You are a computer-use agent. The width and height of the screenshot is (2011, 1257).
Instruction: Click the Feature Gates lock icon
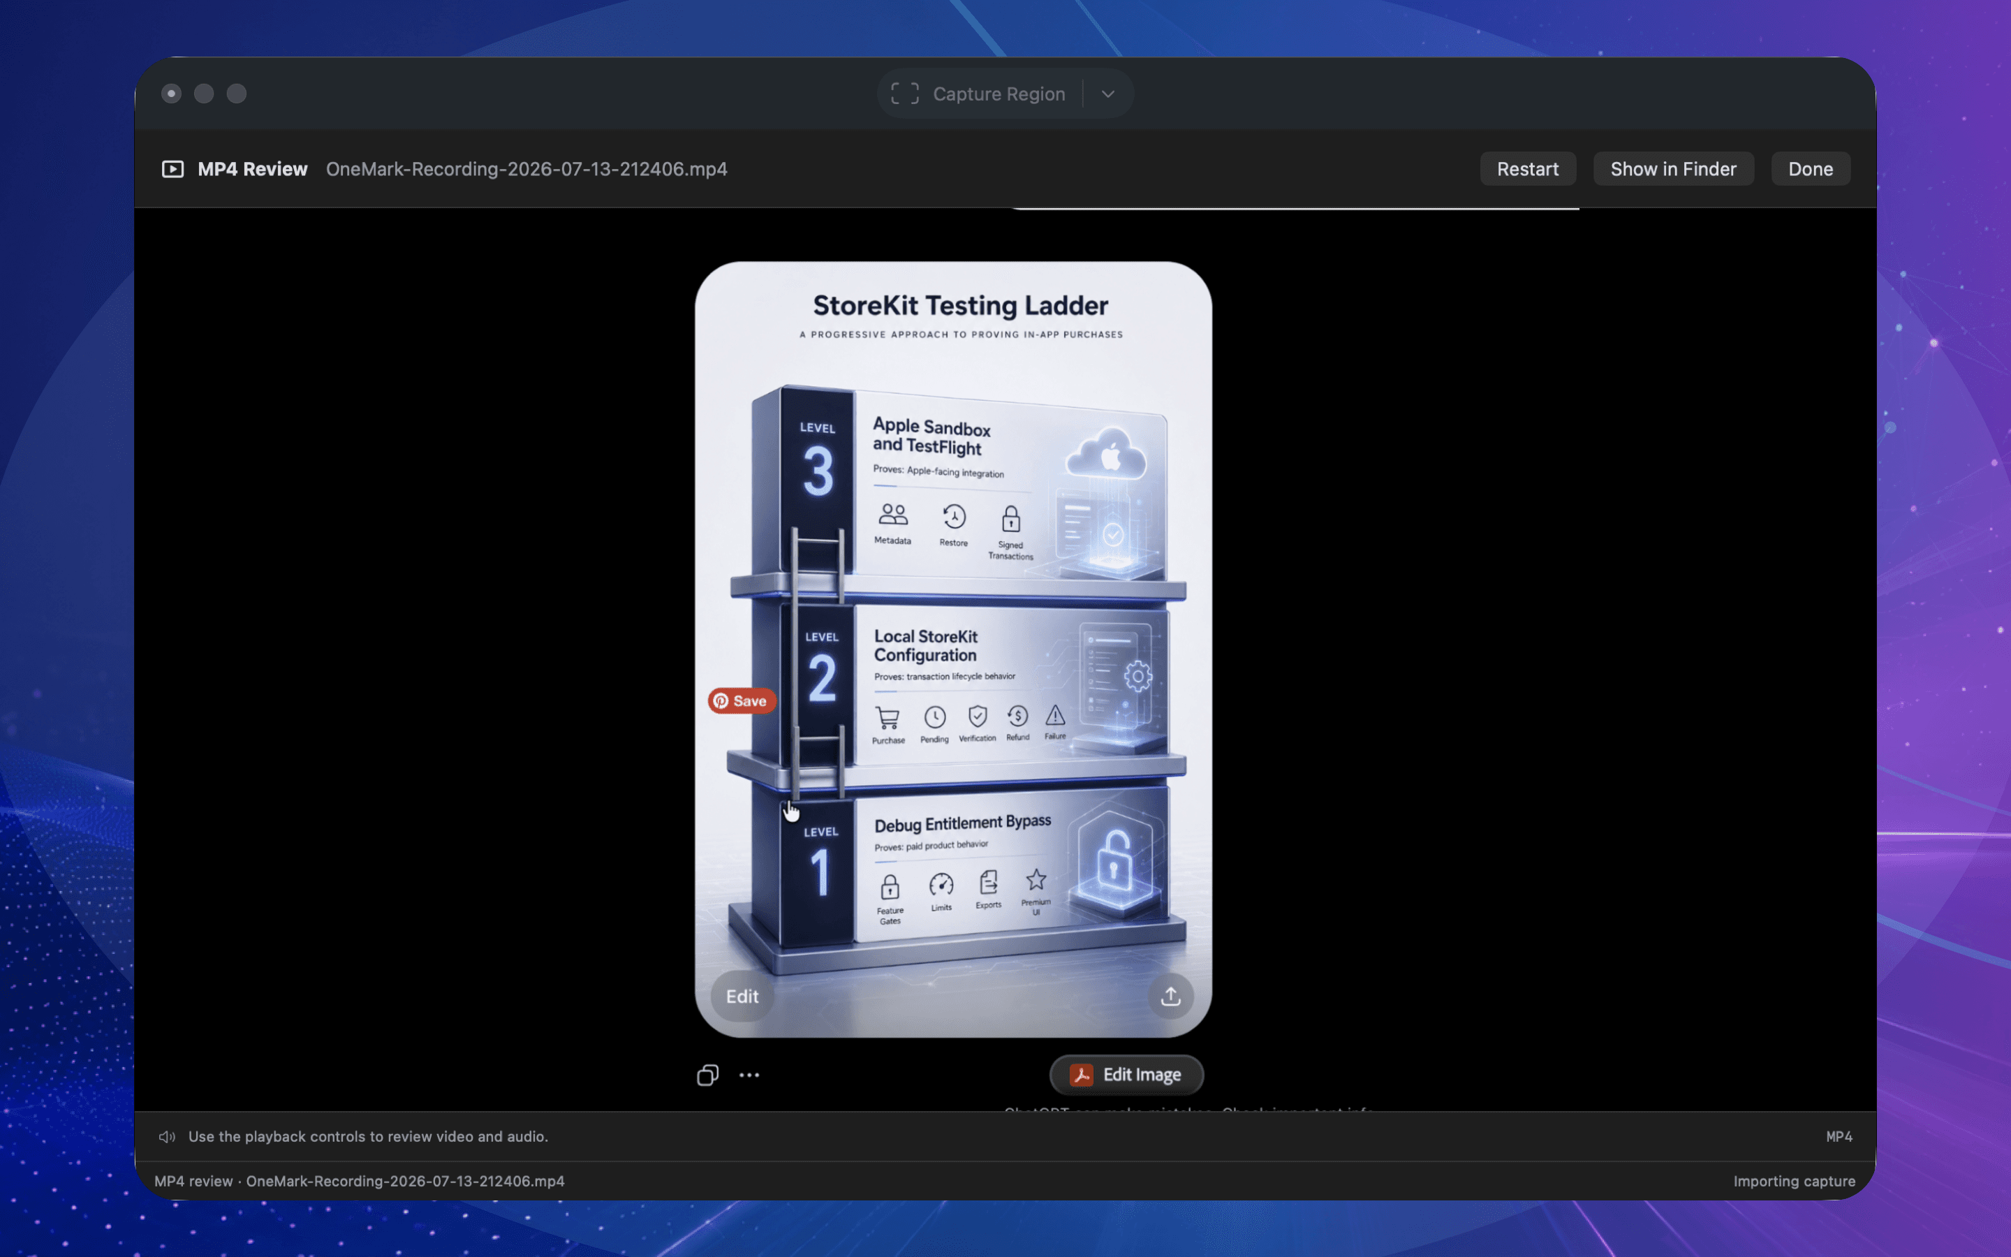tap(889, 887)
